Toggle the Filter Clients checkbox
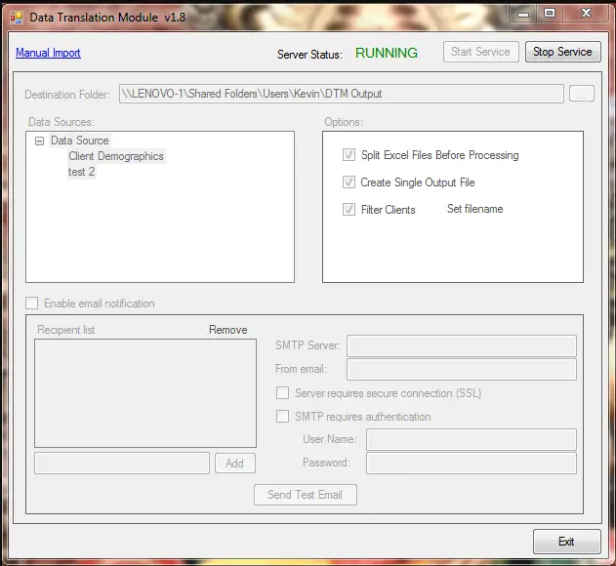The width and height of the screenshot is (616, 566). tap(349, 209)
